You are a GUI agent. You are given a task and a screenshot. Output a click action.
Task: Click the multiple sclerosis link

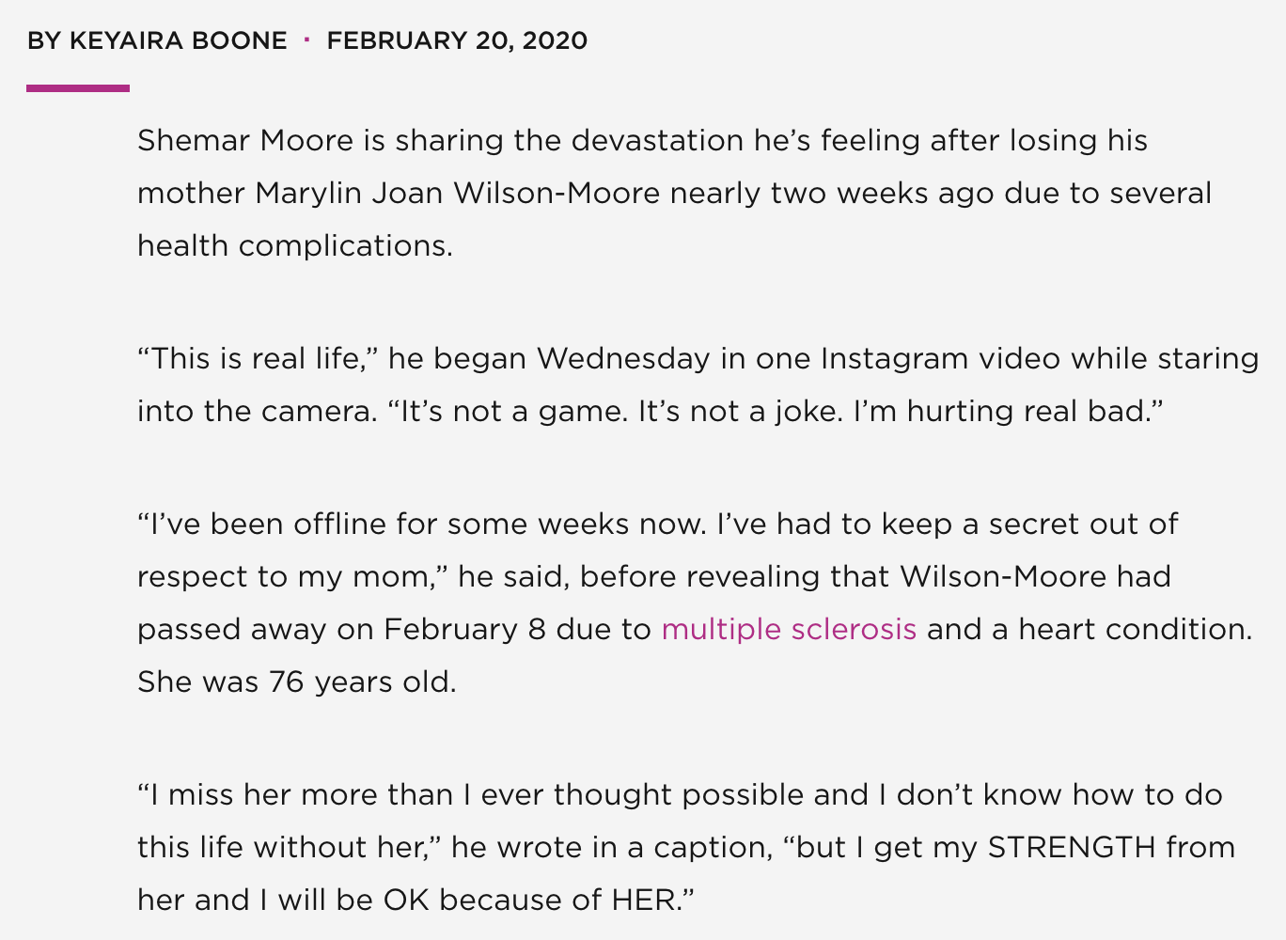pyautogui.click(x=789, y=629)
